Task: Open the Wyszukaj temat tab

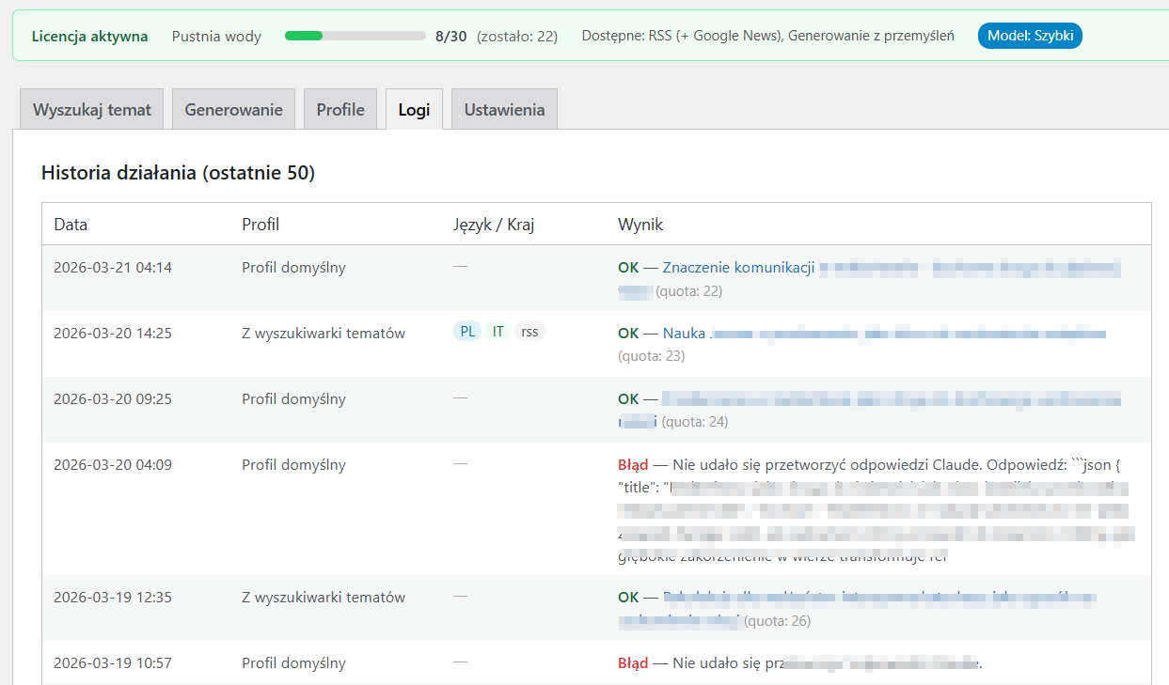Action: tap(91, 109)
